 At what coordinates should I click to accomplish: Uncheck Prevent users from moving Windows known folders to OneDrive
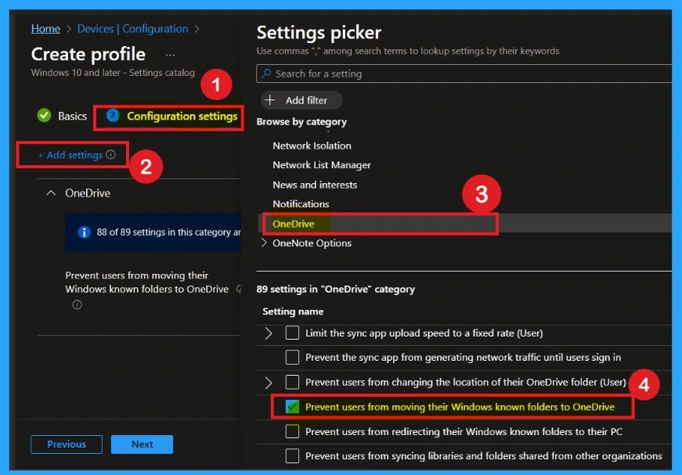pyautogui.click(x=292, y=407)
